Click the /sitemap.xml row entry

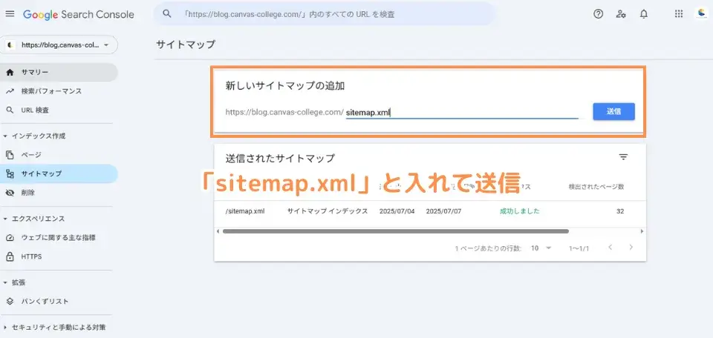click(244, 211)
